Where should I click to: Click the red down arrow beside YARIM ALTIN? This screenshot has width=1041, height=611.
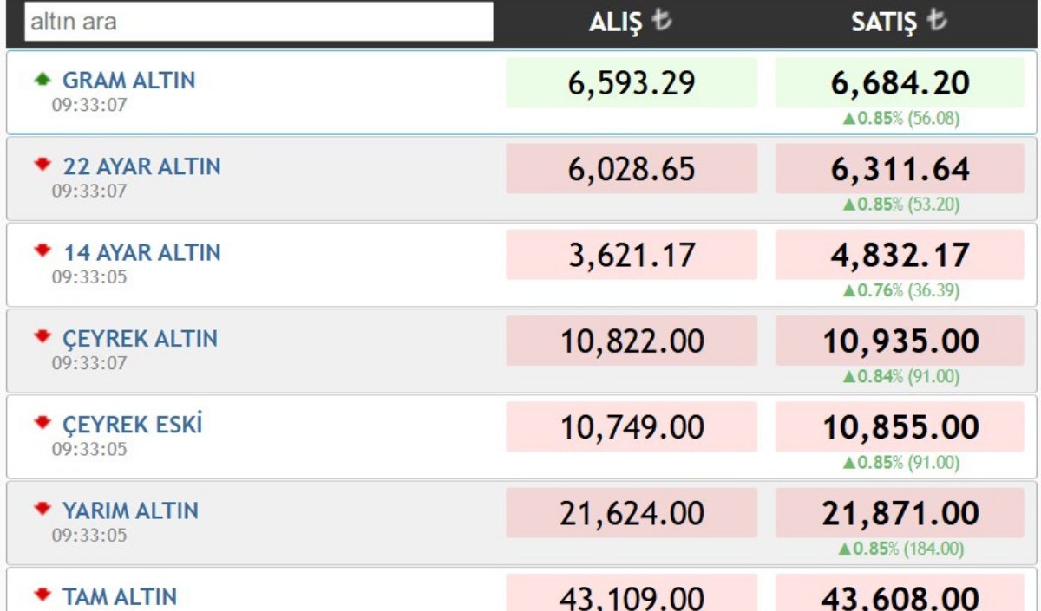tap(42, 509)
